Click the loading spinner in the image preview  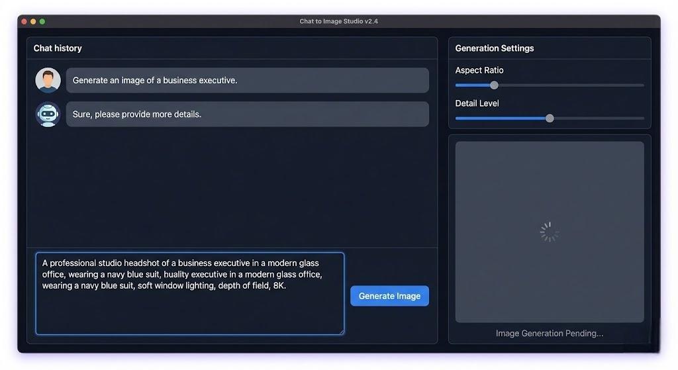pyautogui.click(x=549, y=232)
